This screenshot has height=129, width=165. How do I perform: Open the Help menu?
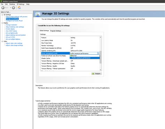[28, 4]
